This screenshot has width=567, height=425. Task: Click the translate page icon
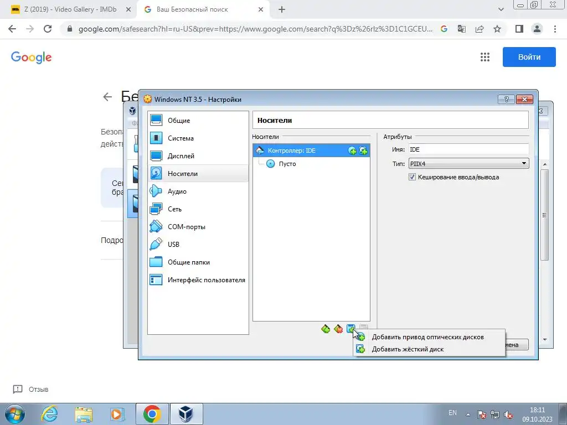click(x=462, y=29)
